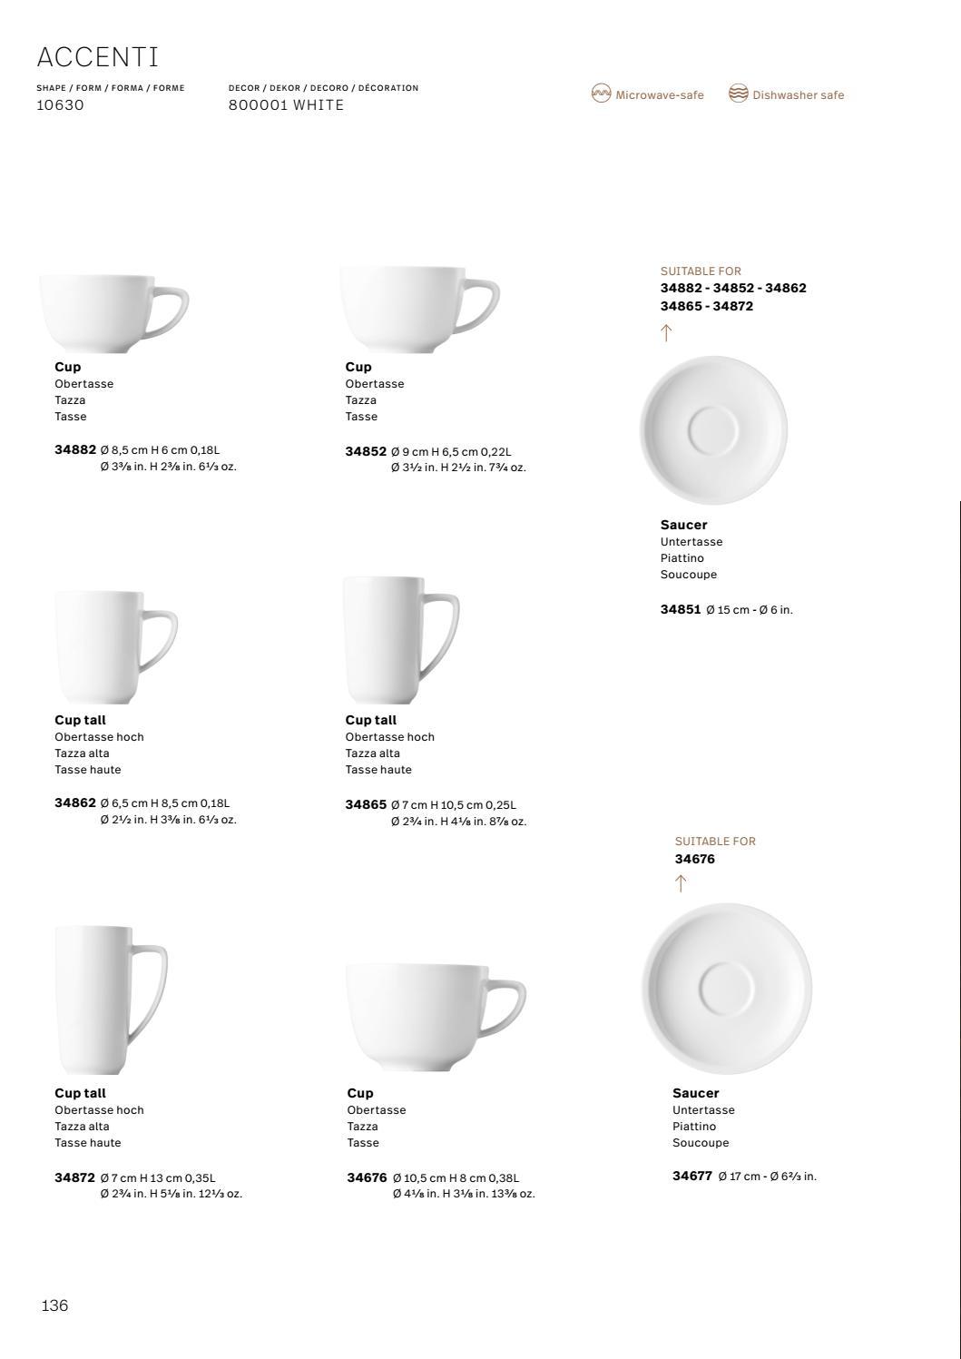Select the cup 34882 image
Screen dimensions: 961x1359
pos(113,313)
